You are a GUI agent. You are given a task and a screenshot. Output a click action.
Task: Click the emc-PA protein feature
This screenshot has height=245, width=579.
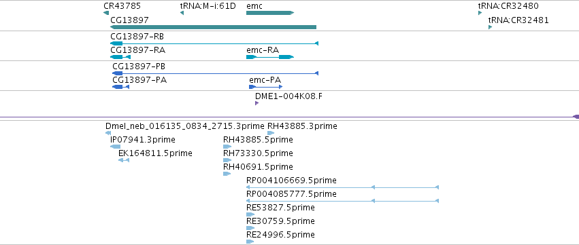266,87
